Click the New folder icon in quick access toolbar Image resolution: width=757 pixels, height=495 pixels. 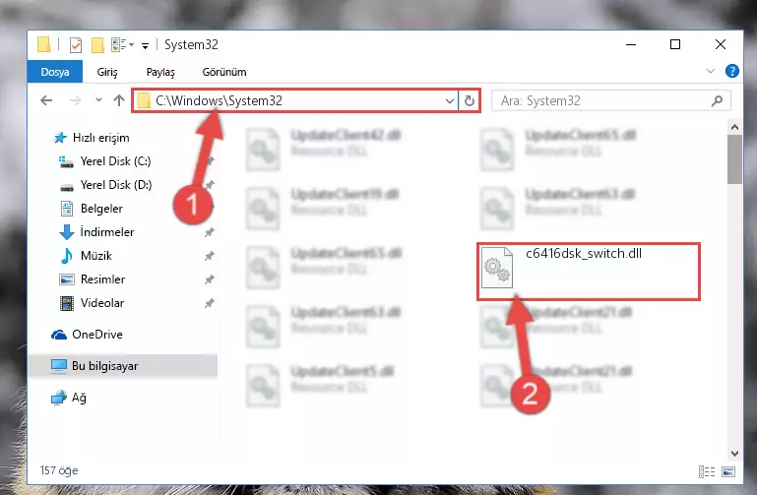[97, 45]
